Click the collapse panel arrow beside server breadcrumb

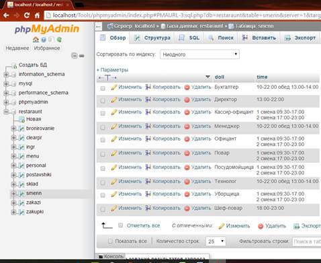(x=98, y=26)
